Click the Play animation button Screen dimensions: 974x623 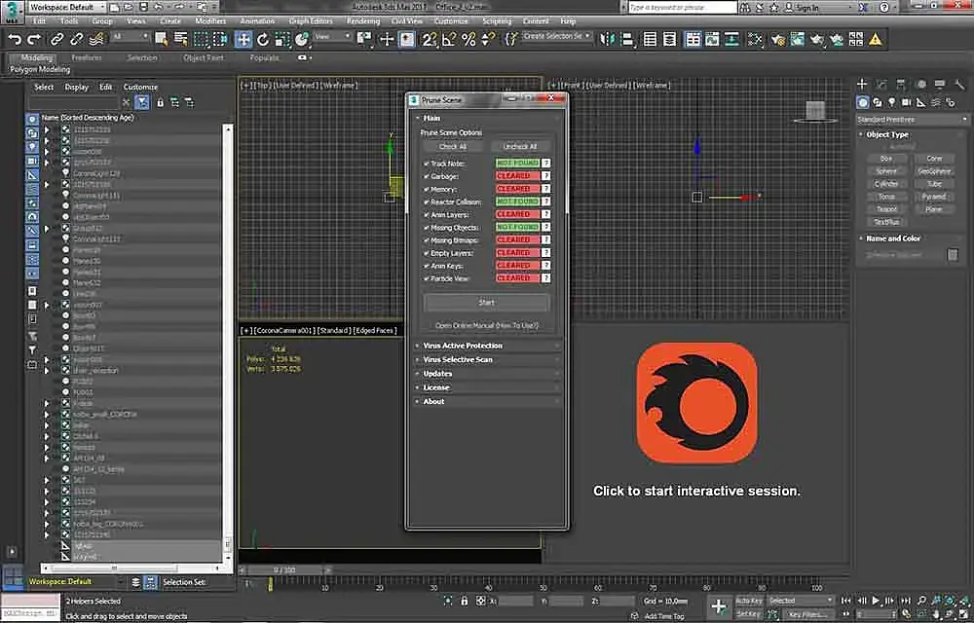pos(876,600)
